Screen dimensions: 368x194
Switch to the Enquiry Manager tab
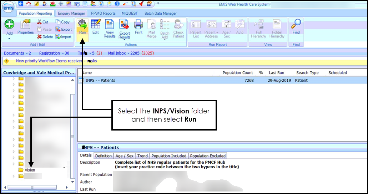point(71,14)
